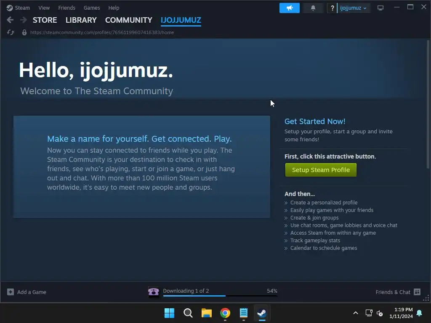Click the downloading game's telephone icon

[153, 292]
